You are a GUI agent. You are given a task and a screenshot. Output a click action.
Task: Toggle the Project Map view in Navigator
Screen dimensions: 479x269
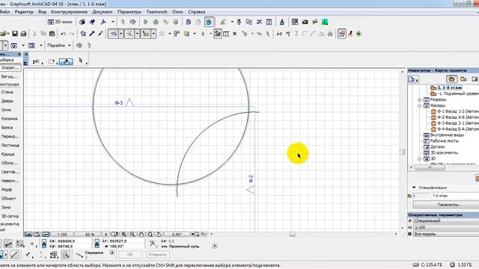click(451, 79)
